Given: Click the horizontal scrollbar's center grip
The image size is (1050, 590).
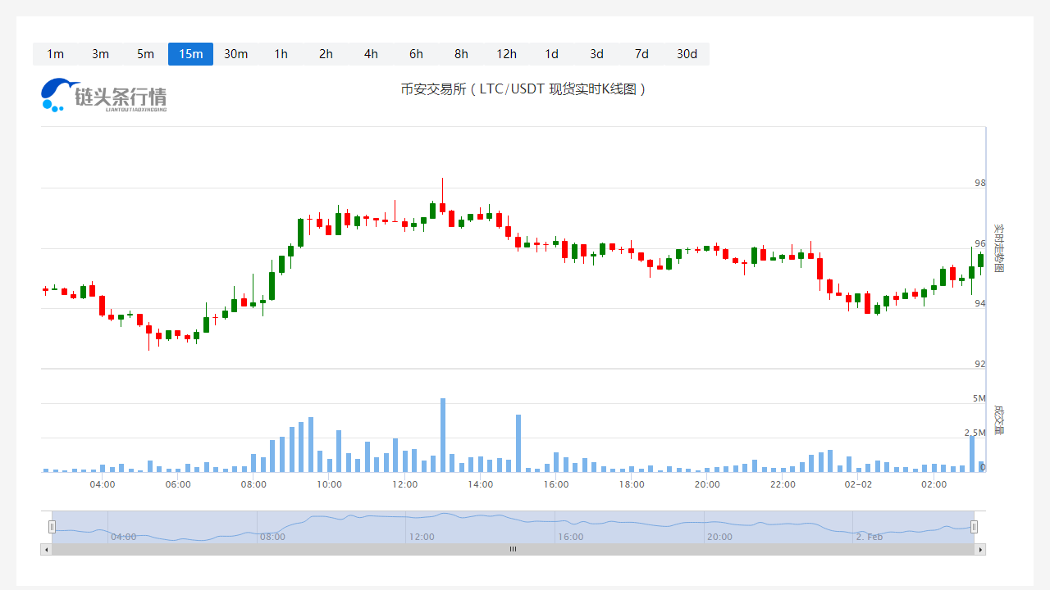Looking at the screenshot, I should click(x=513, y=549).
